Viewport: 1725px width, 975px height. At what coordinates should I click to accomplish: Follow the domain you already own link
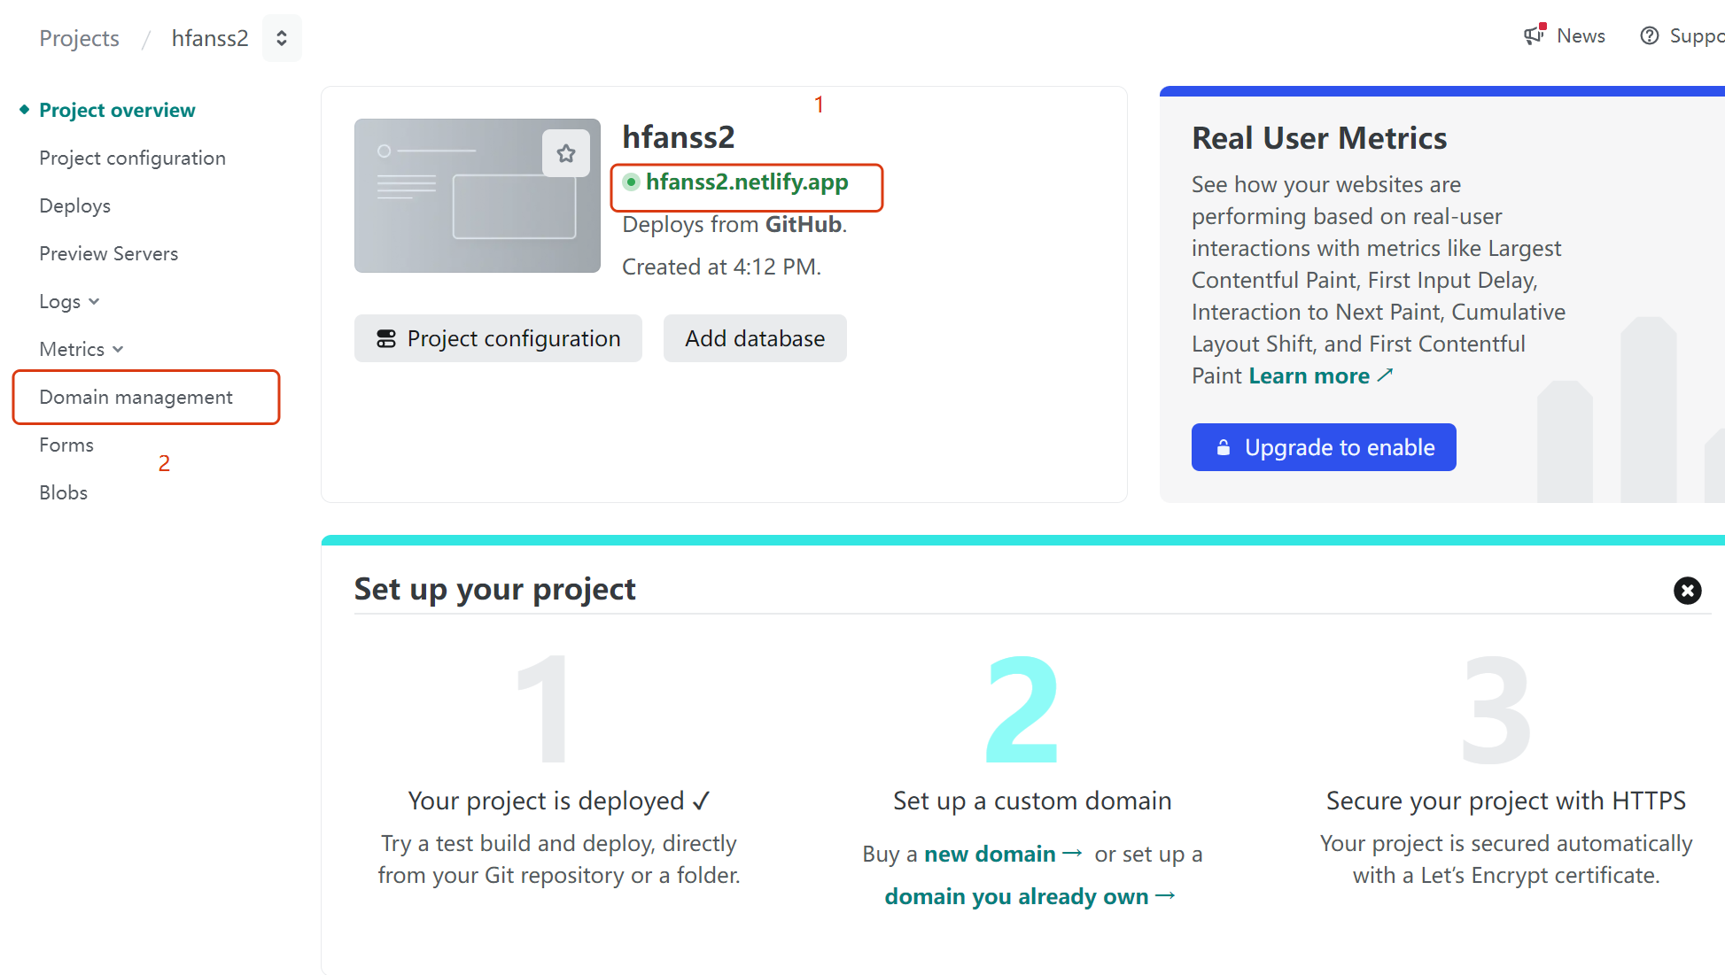pos(1030,896)
